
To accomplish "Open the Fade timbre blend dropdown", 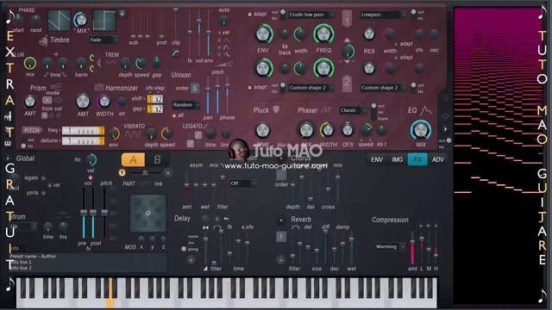I will [x=103, y=40].
